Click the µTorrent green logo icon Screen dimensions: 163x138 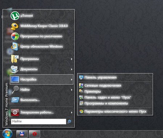coord(15,15)
